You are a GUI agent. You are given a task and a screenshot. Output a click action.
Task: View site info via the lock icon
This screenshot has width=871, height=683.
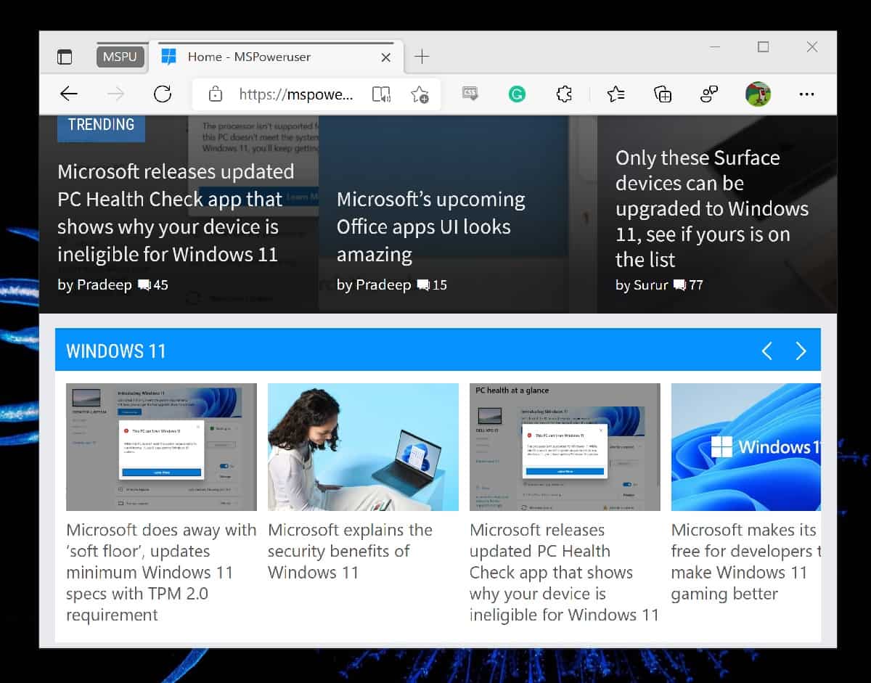coord(215,94)
